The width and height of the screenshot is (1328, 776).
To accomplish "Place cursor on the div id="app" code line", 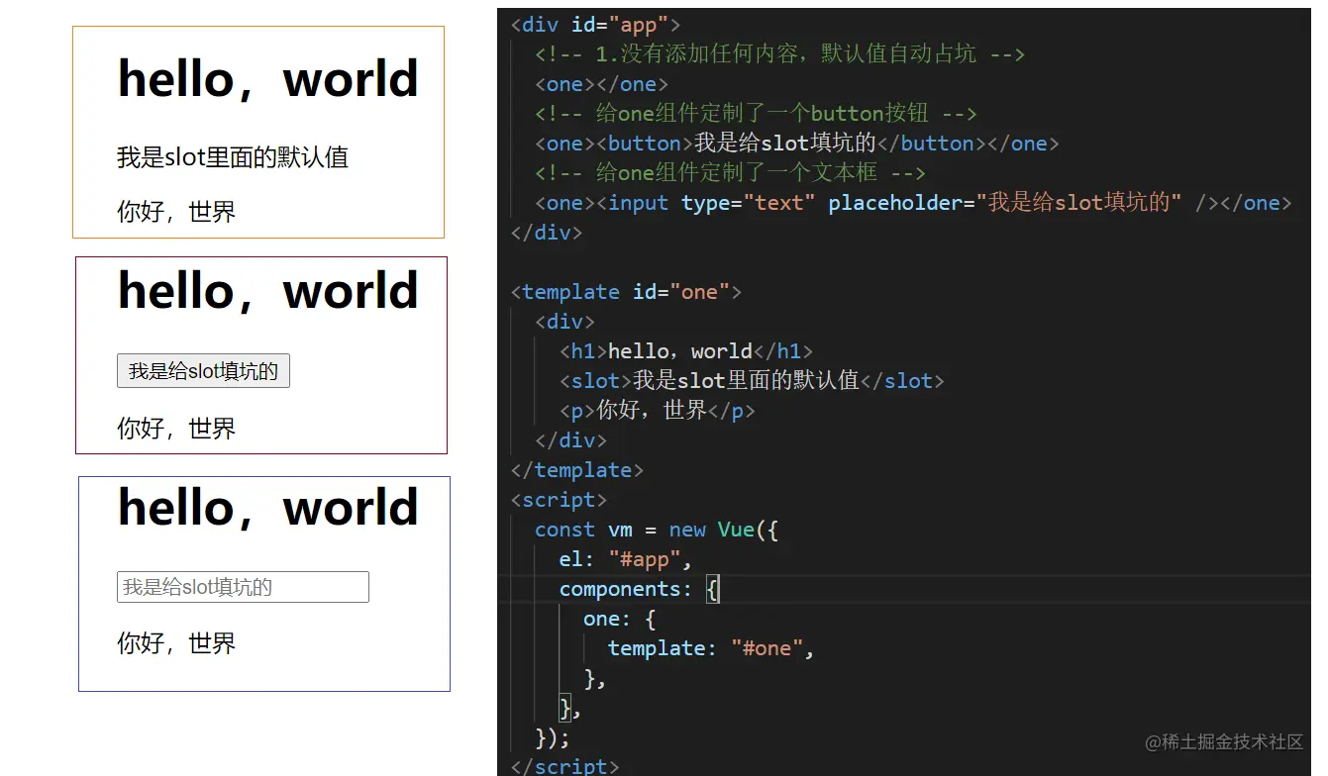I will pyautogui.click(x=595, y=25).
